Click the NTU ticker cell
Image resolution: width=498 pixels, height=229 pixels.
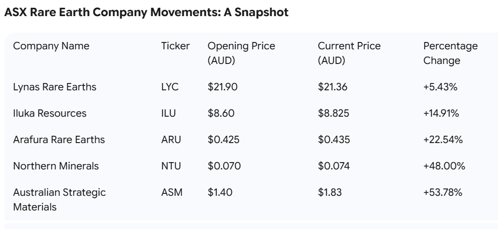tap(171, 167)
